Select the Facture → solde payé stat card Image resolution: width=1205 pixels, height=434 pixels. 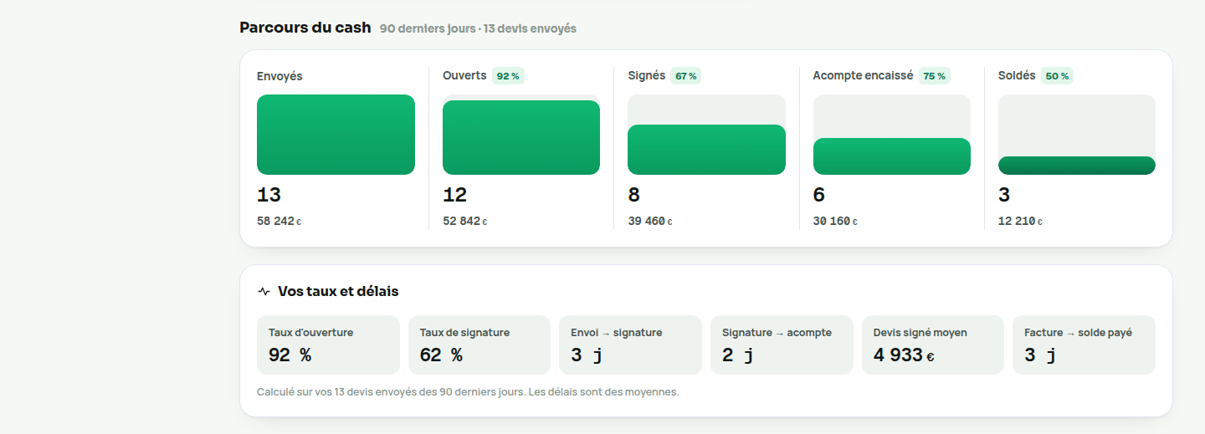(1084, 345)
